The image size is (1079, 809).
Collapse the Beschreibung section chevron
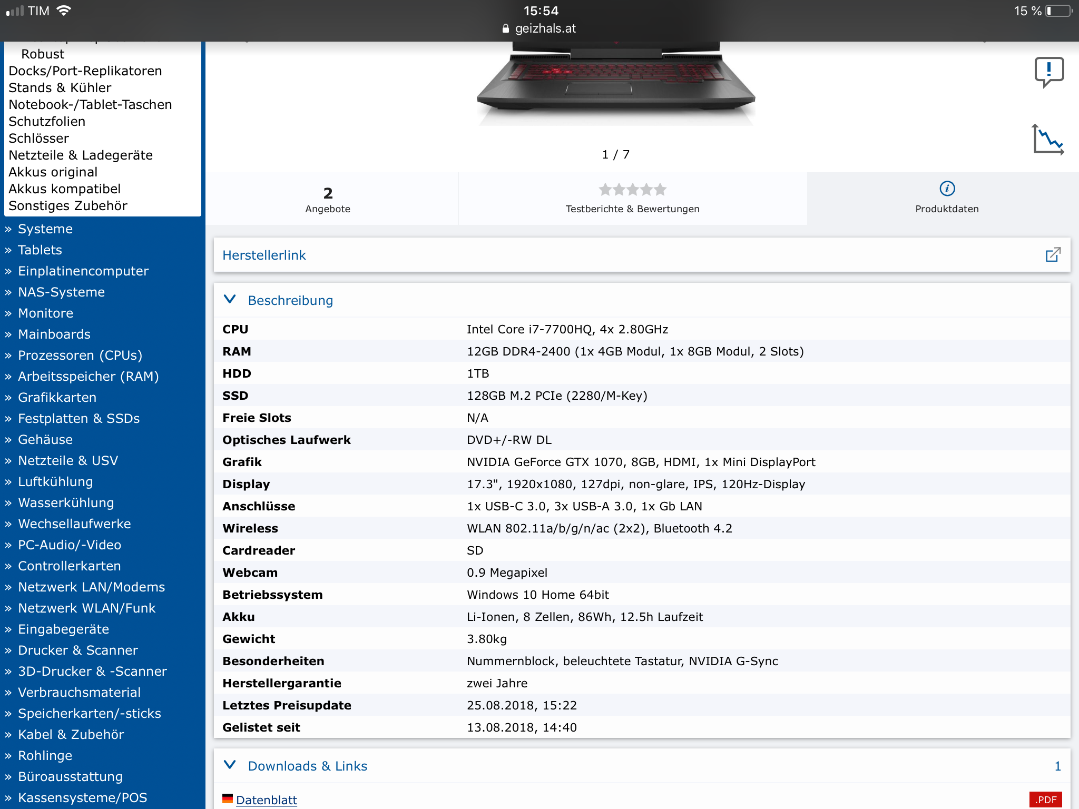(230, 300)
